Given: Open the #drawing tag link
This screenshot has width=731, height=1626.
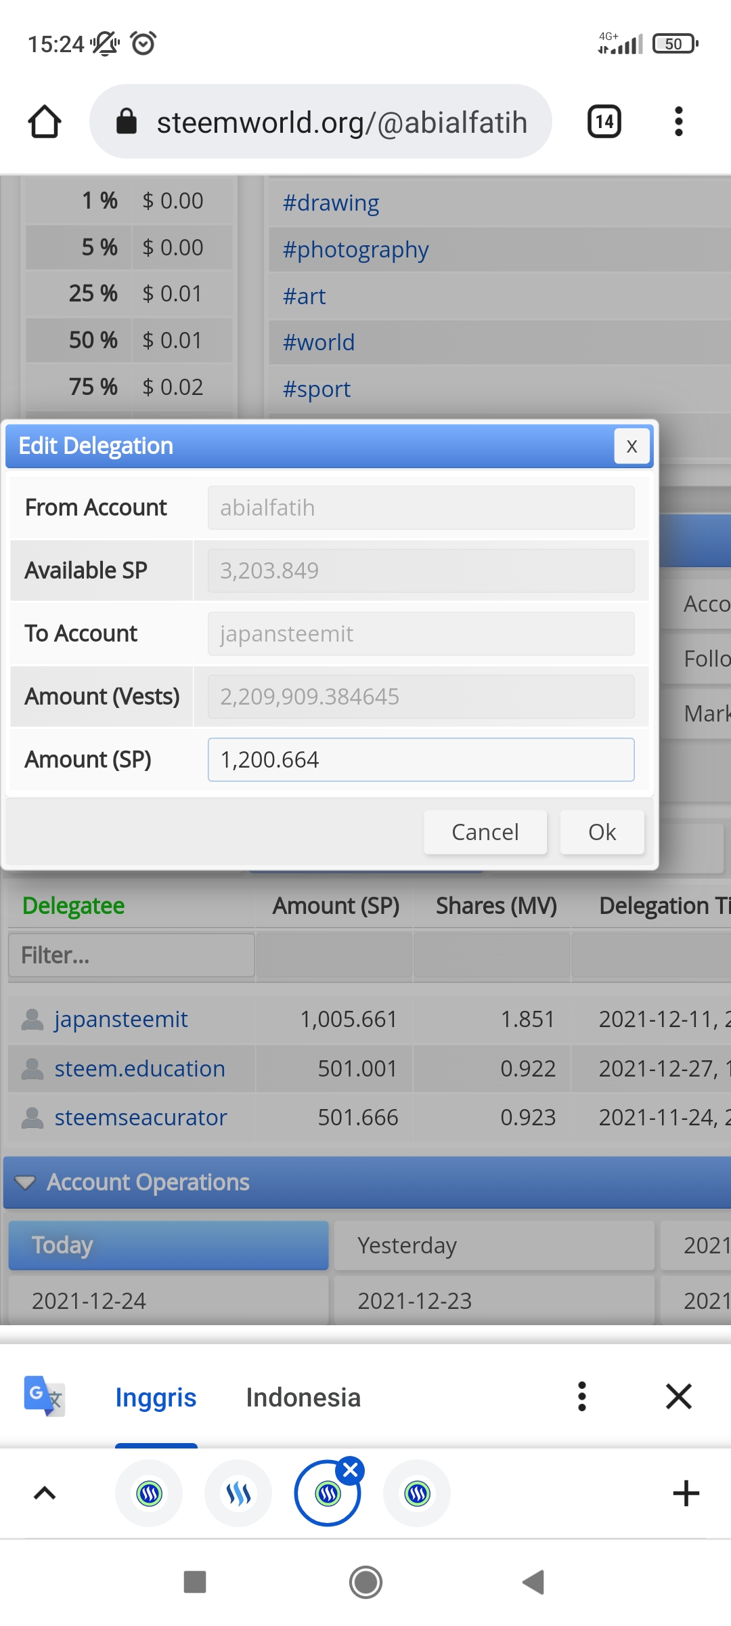Looking at the screenshot, I should click(x=330, y=203).
